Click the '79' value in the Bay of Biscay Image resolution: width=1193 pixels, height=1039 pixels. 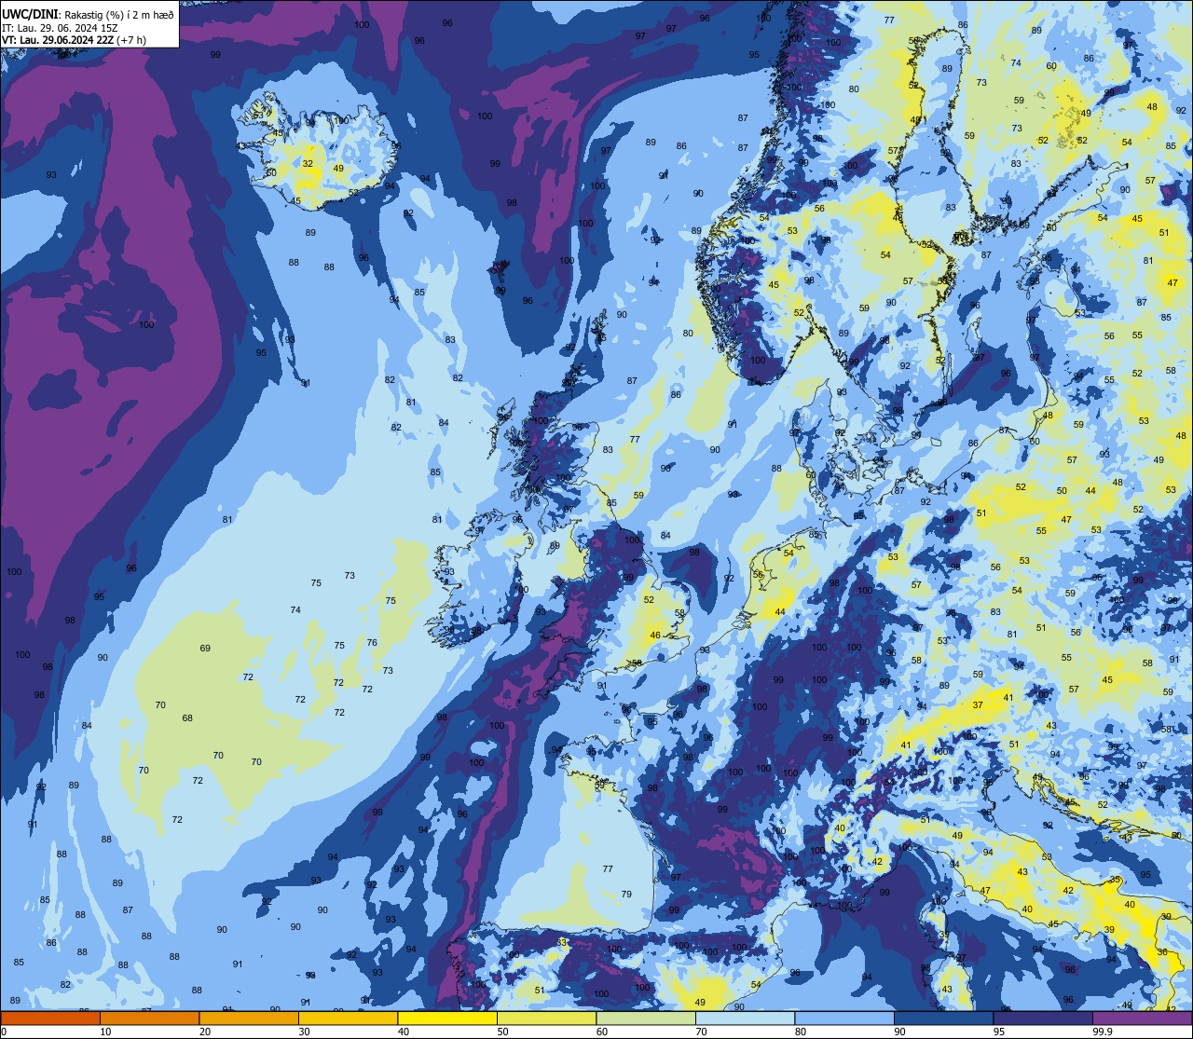(x=626, y=894)
